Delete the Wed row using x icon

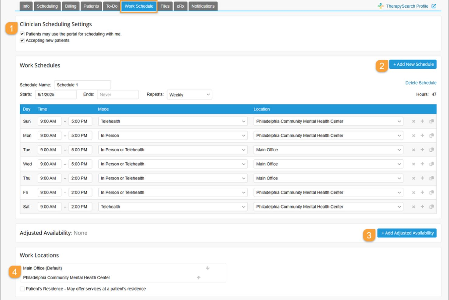point(413,164)
